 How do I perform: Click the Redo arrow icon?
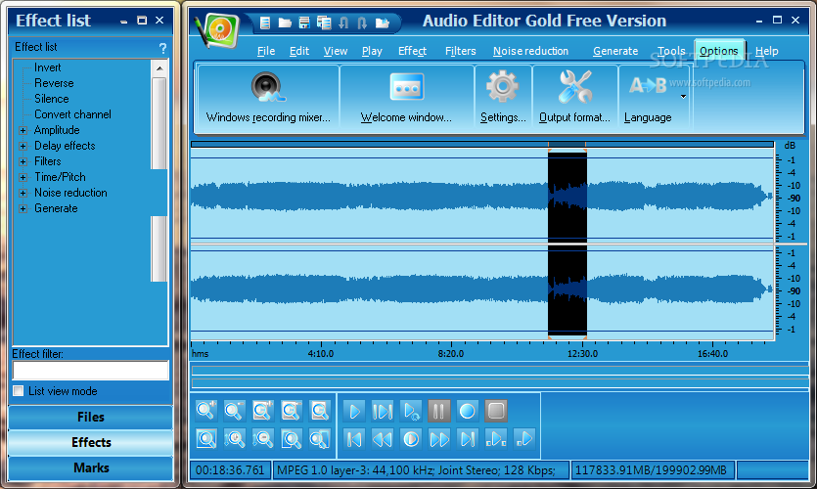tap(362, 22)
